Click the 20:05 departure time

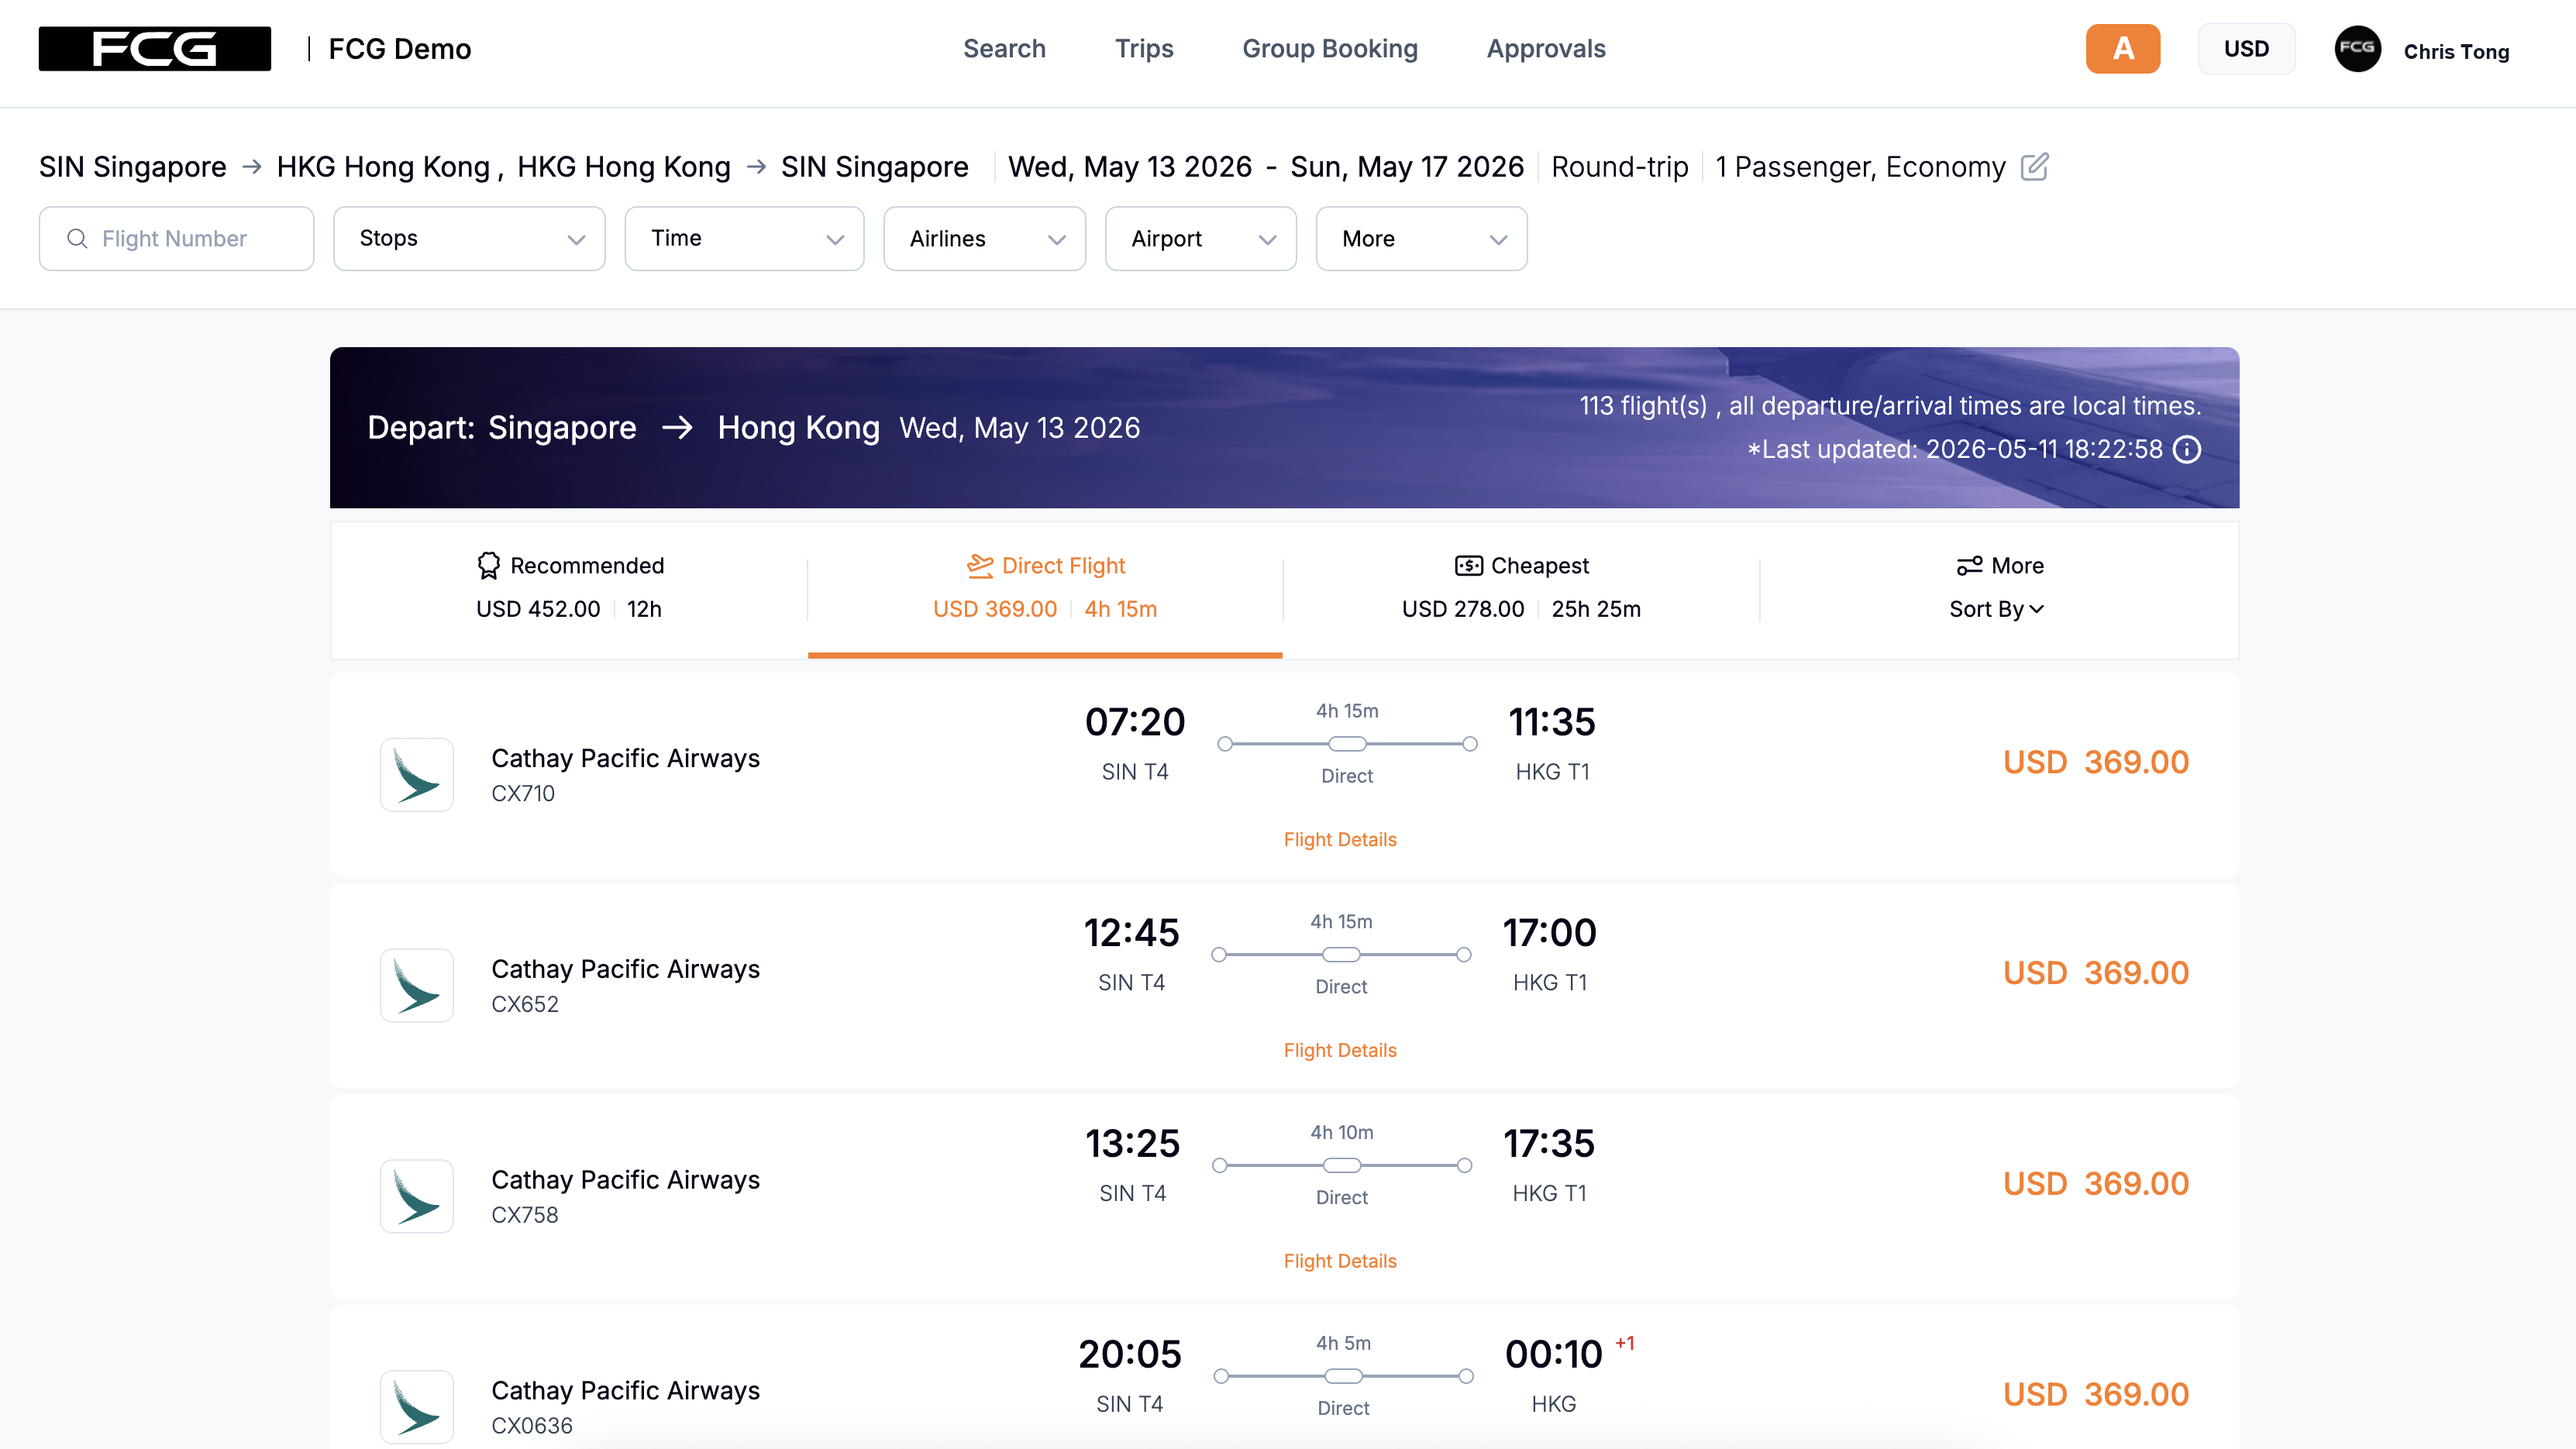pyautogui.click(x=1130, y=1355)
